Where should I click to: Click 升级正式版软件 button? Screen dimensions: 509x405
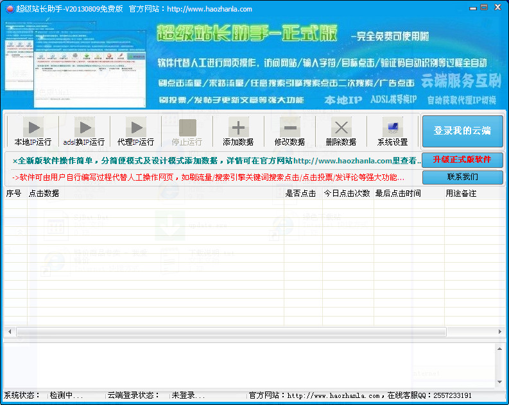462,160
